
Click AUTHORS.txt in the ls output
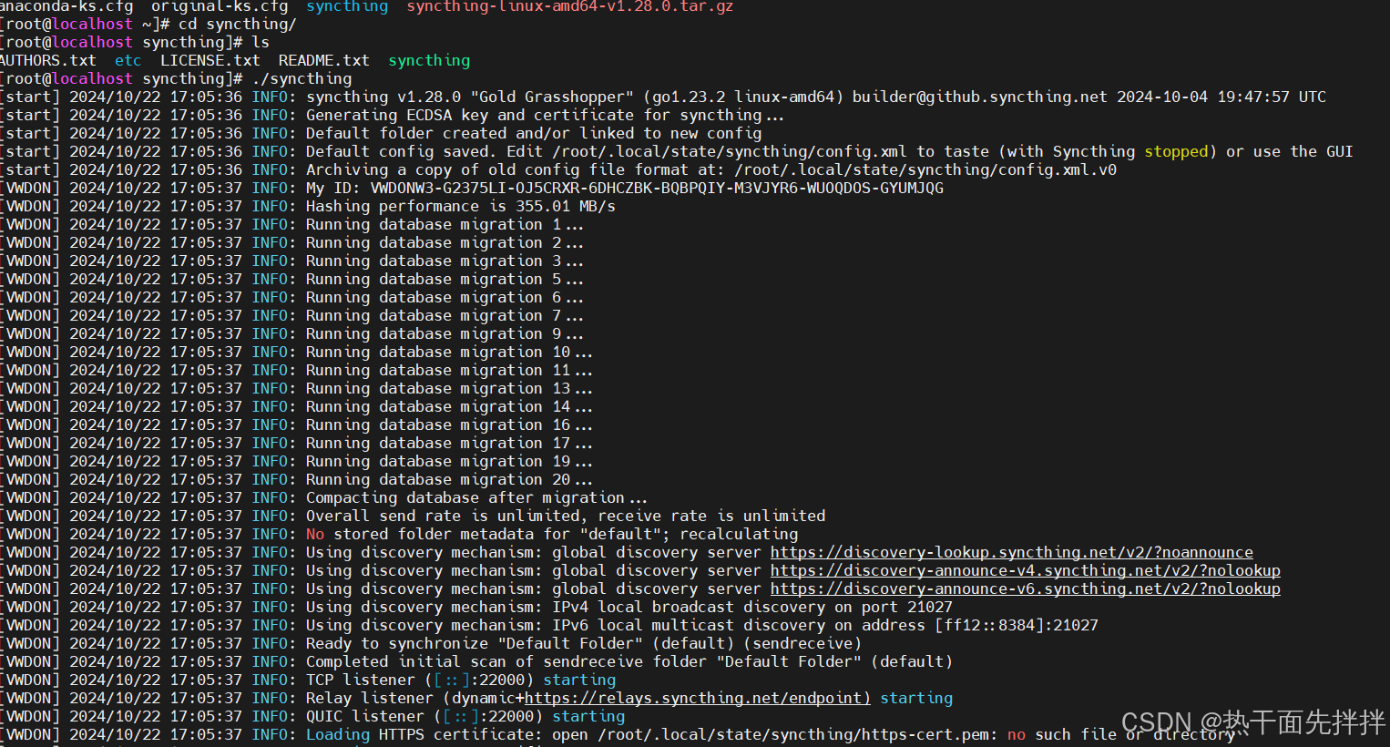pos(48,60)
